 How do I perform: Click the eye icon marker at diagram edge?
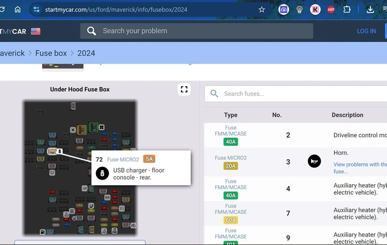tap(133, 226)
